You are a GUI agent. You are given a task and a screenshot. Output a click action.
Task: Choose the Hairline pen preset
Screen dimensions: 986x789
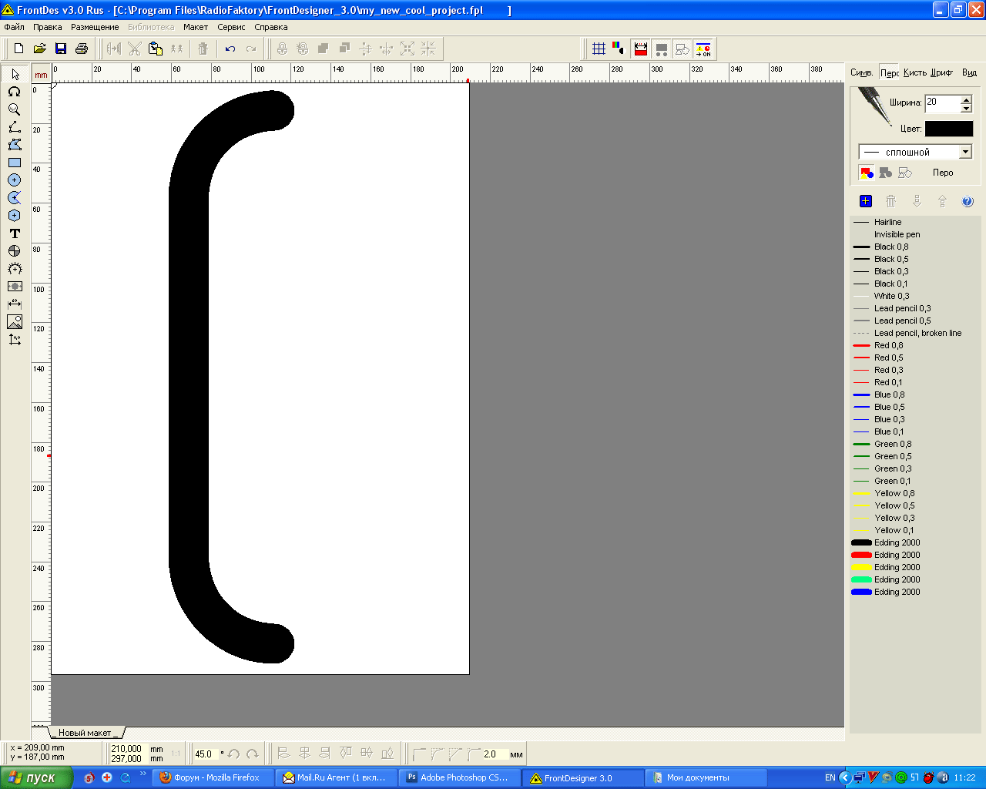coord(887,222)
